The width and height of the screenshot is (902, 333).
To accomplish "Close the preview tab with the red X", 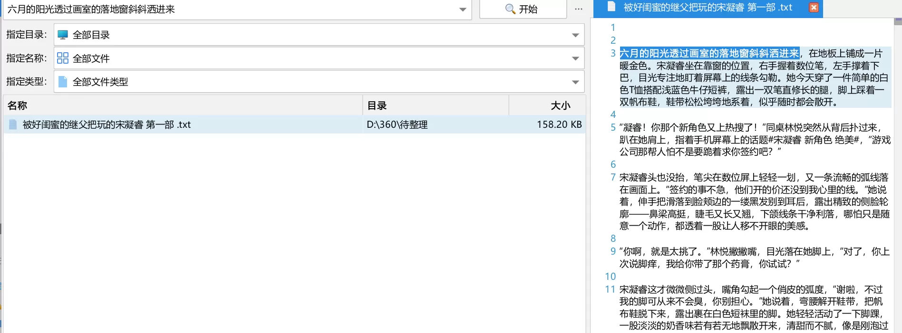I will click(814, 8).
